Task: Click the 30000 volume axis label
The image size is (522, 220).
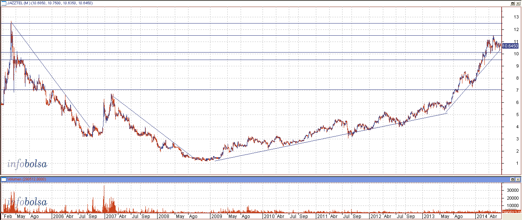Action: tap(513, 190)
